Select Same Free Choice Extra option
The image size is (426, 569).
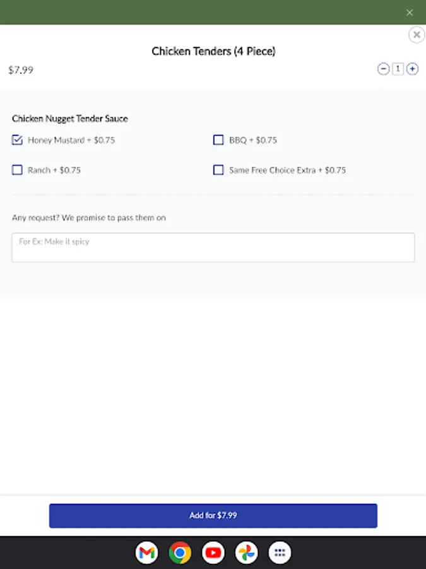coord(218,169)
